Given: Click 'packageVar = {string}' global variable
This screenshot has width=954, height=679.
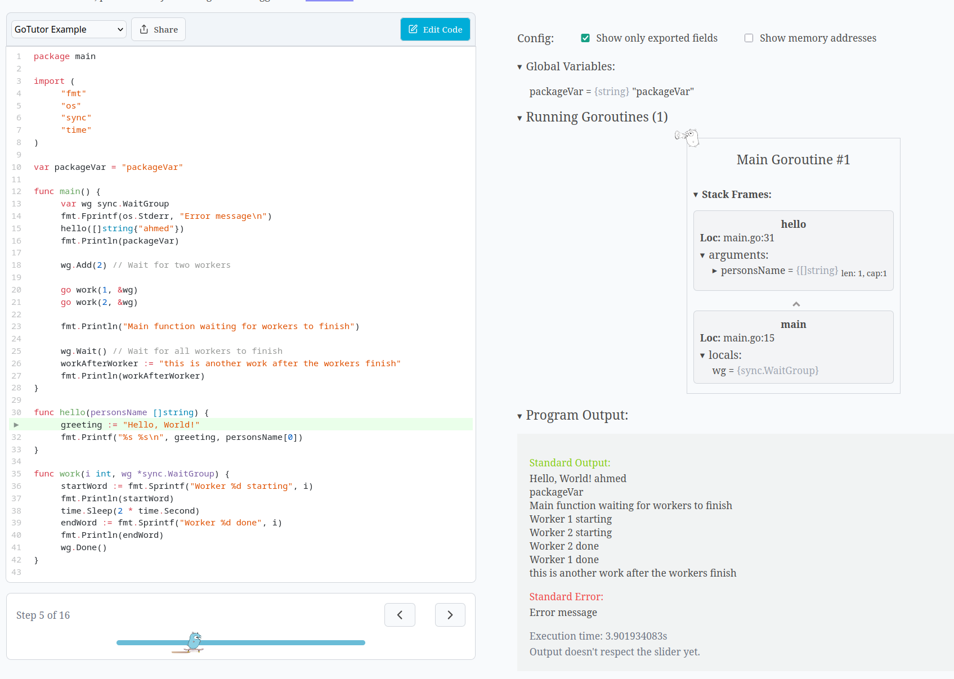Looking at the screenshot, I should (x=611, y=92).
